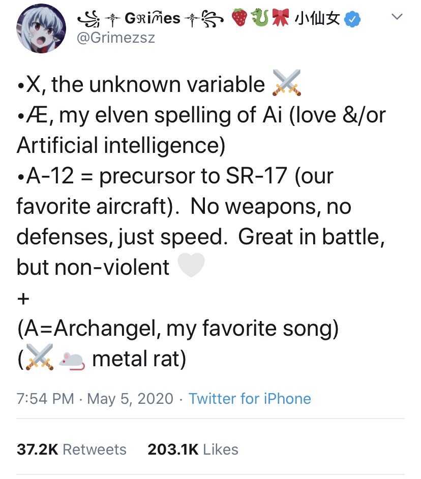Click the '7:54 PM · May 5, 2020' timestamp

tap(95, 399)
